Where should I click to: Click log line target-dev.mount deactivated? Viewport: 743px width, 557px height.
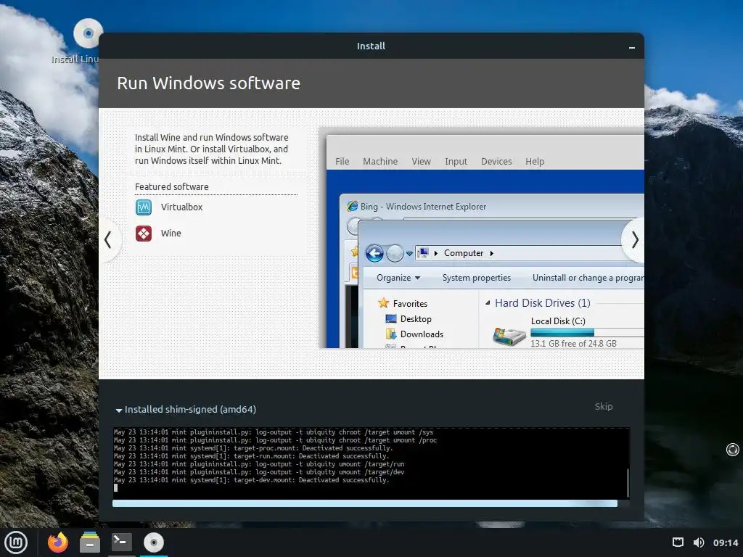pyautogui.click(x=251, y=480)
